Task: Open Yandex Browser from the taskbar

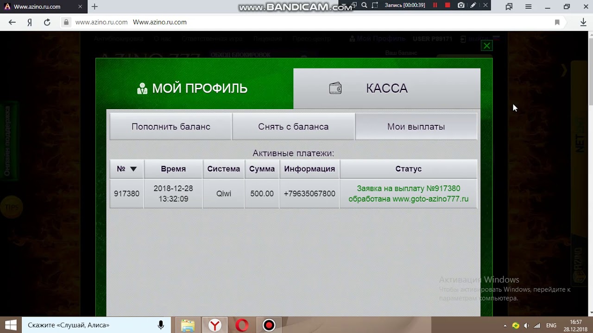Action: (x=214, y=325)
